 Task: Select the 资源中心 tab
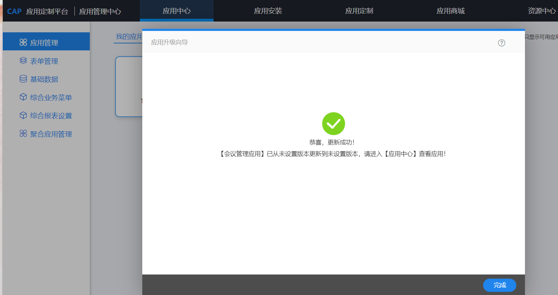pyautogui.click(x=541, y=11)
